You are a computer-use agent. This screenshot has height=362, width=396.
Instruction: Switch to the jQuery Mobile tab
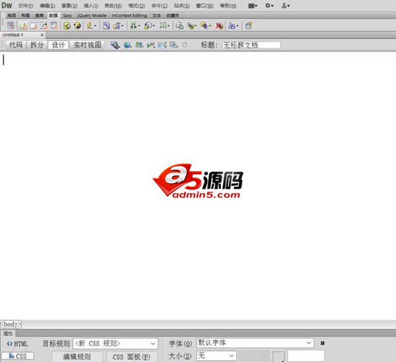[x=92, y=16]
